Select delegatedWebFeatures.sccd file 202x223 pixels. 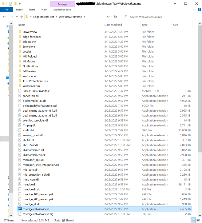40,106
